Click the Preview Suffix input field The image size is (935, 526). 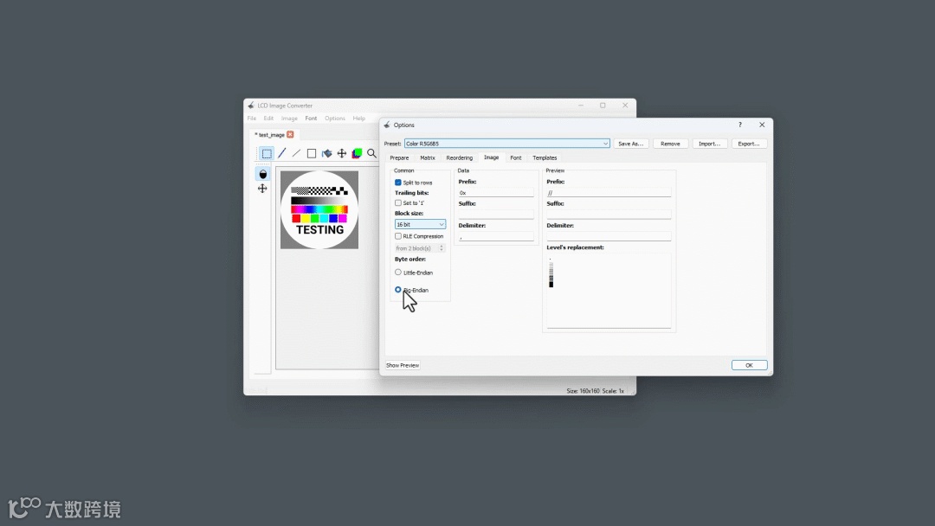coord(609,215)
